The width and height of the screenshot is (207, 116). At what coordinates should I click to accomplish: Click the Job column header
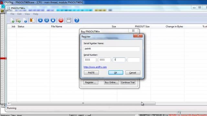(13, 26)
